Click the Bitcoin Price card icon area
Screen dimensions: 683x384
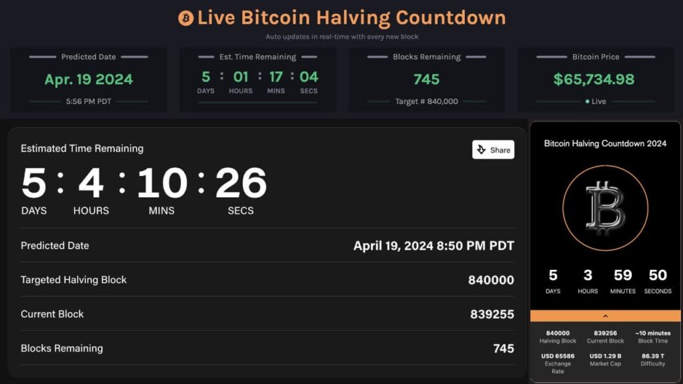point(594,79)
